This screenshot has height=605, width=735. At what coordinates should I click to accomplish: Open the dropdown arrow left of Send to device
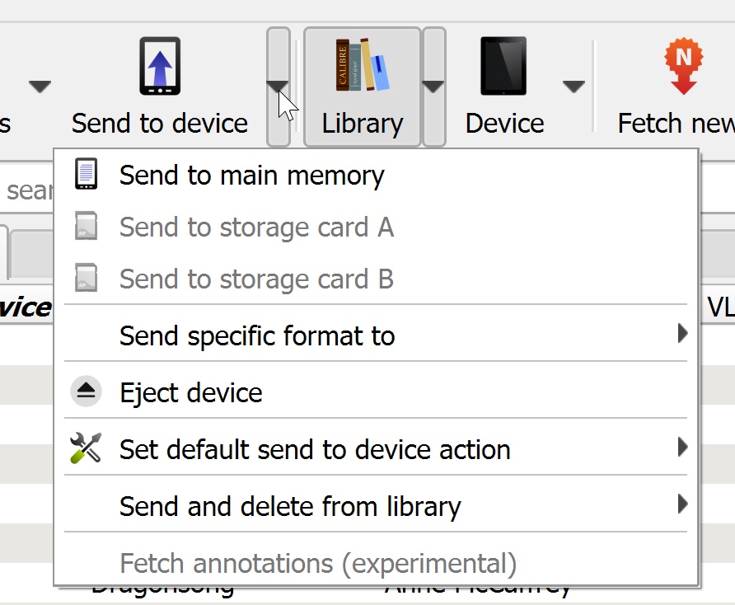pyautogui.click(x=40, y=87)
